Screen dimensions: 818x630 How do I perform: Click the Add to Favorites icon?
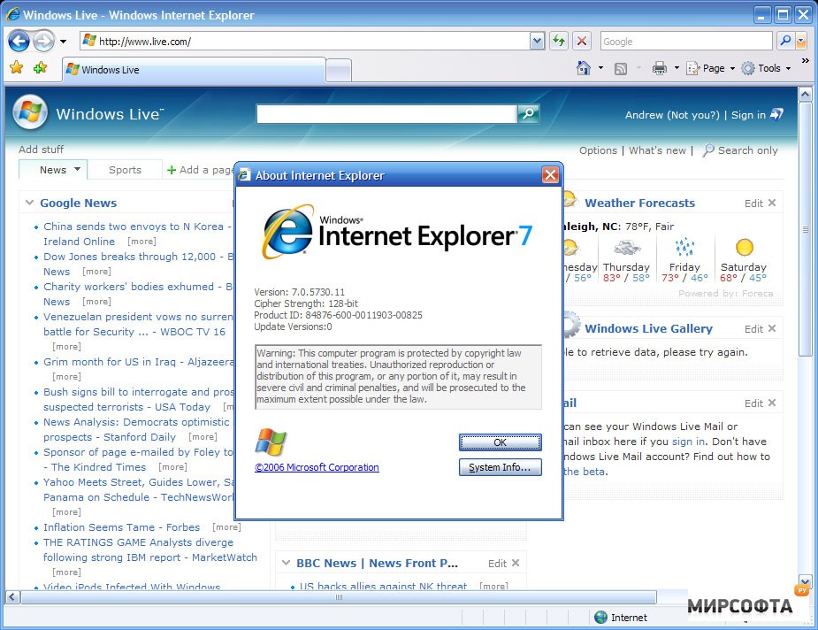pos(40,67)
